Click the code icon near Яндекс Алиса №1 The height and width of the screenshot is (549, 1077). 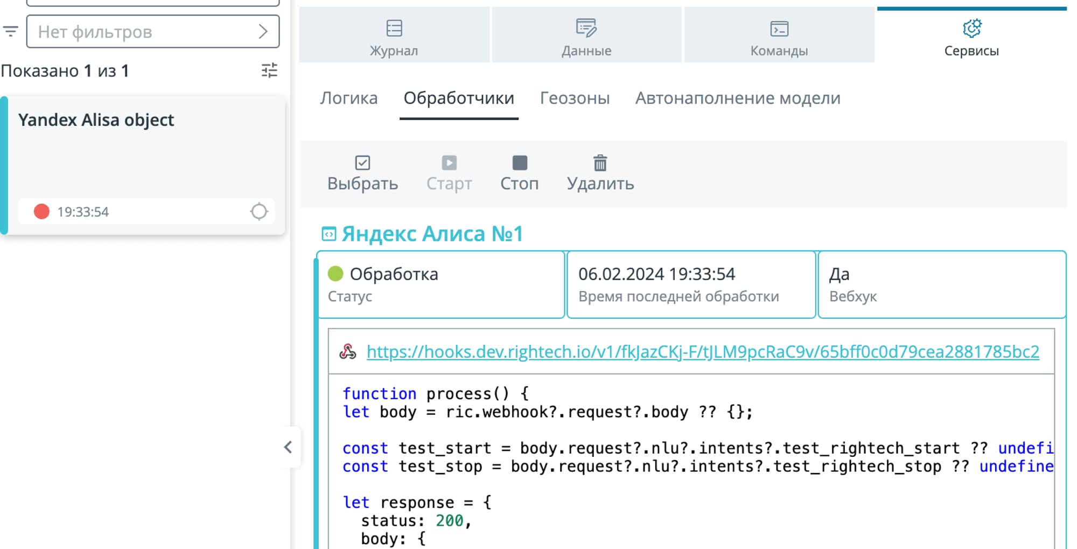point(328,234)
